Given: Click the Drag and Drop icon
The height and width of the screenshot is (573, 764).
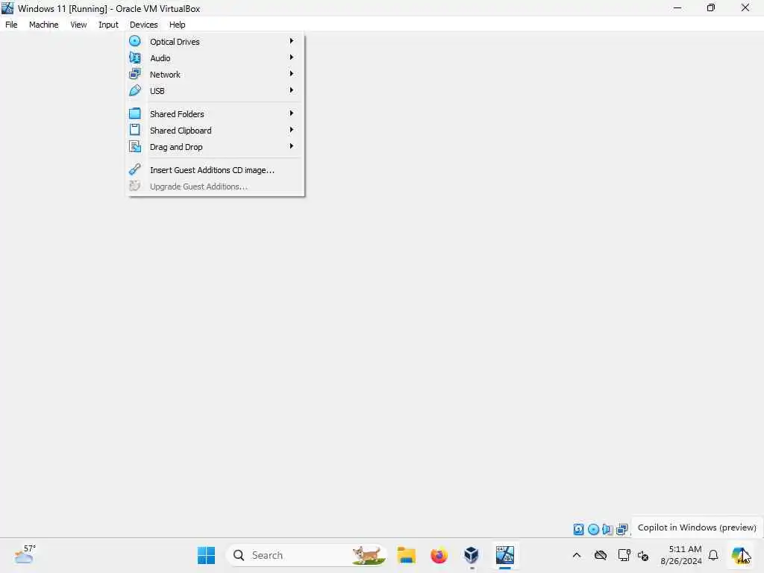Looking at the screenshot, I should (x=135, y=147).
